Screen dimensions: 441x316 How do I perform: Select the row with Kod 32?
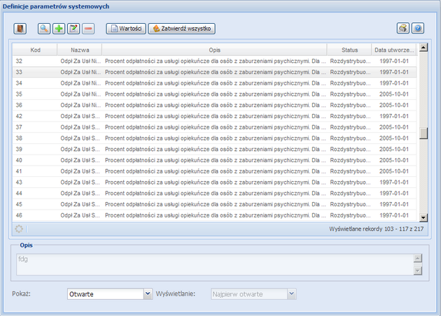point(214,61)
